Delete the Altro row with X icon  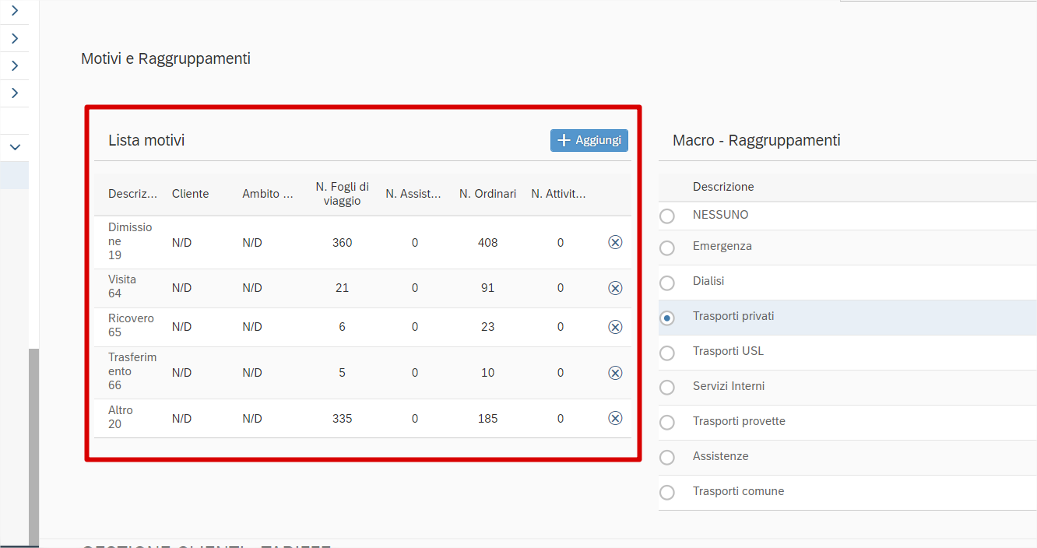click(615, 419)
